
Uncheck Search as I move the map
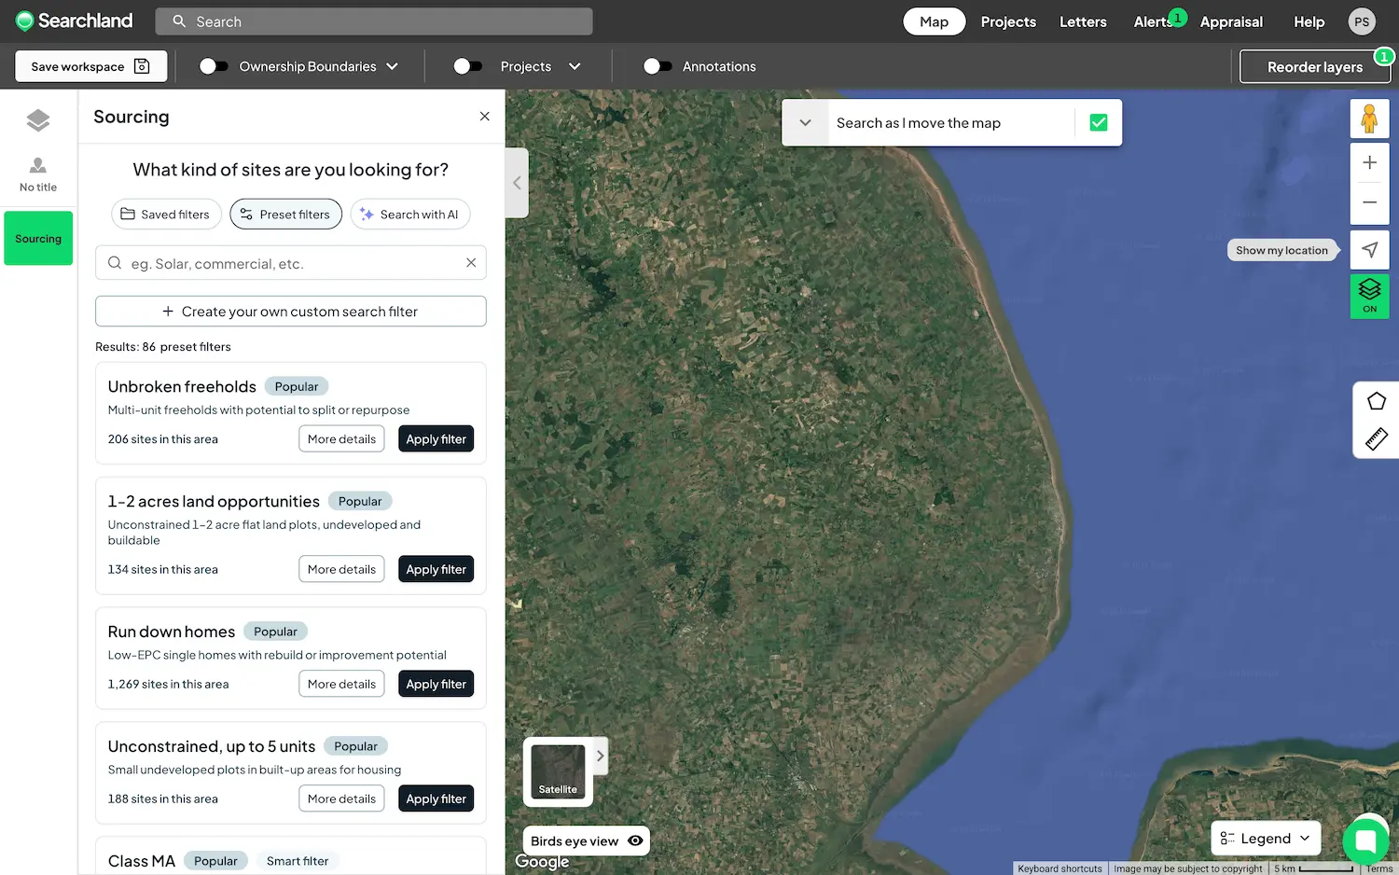pyautogui.click(x=1099, y=122)
